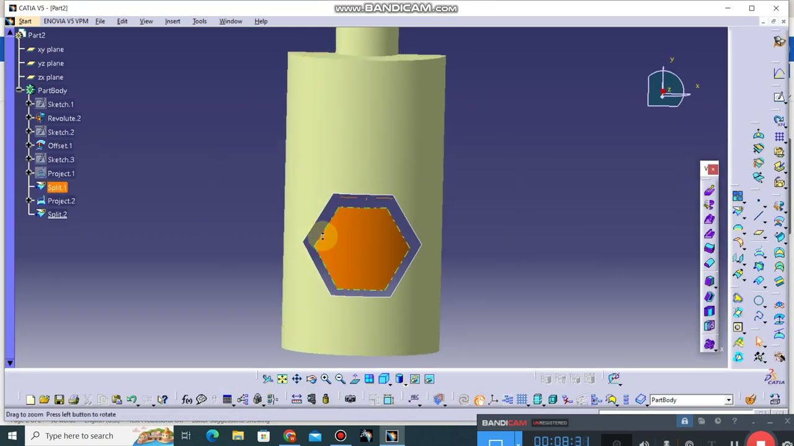This screenshot has height=446, width=794.
Task: Click the Capture camera icon
Action: (350, 400)
